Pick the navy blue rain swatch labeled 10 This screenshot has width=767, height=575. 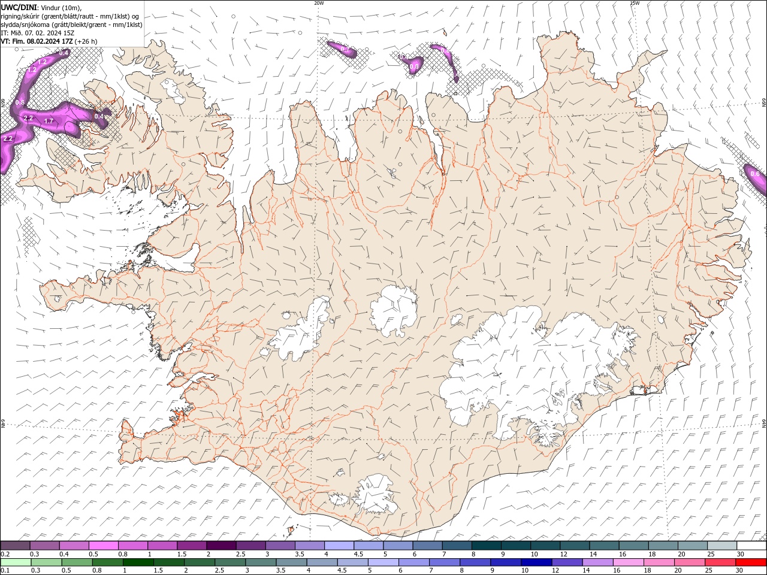point(536,562)
